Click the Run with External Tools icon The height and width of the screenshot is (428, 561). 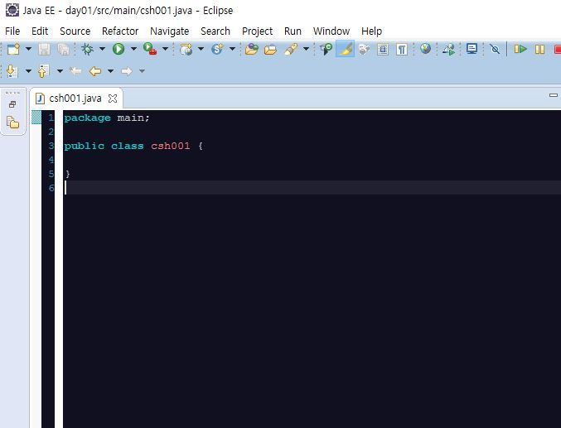point(150,49)
